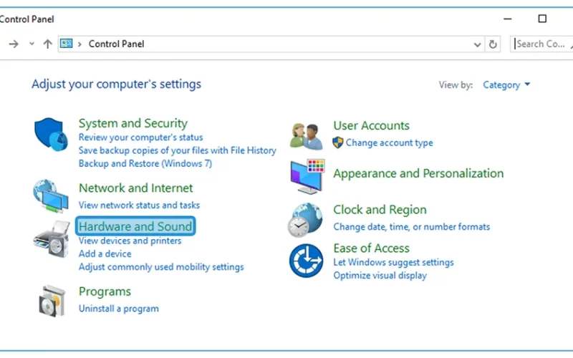The height and width of the screenshot is (358, 573).
Task: Click Add a device link
Action: 105,253
